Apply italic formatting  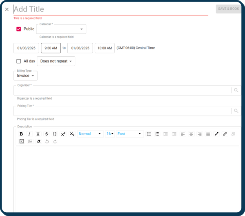pyautogui.click(x=29, y=134)
